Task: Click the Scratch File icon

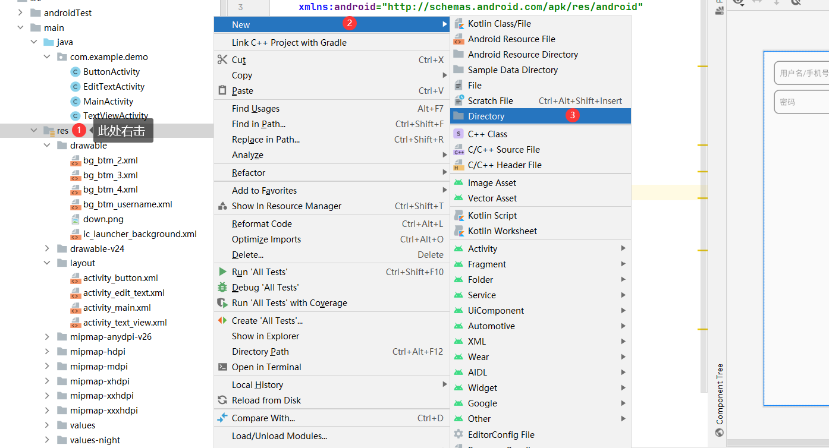Action: point(459,101)
